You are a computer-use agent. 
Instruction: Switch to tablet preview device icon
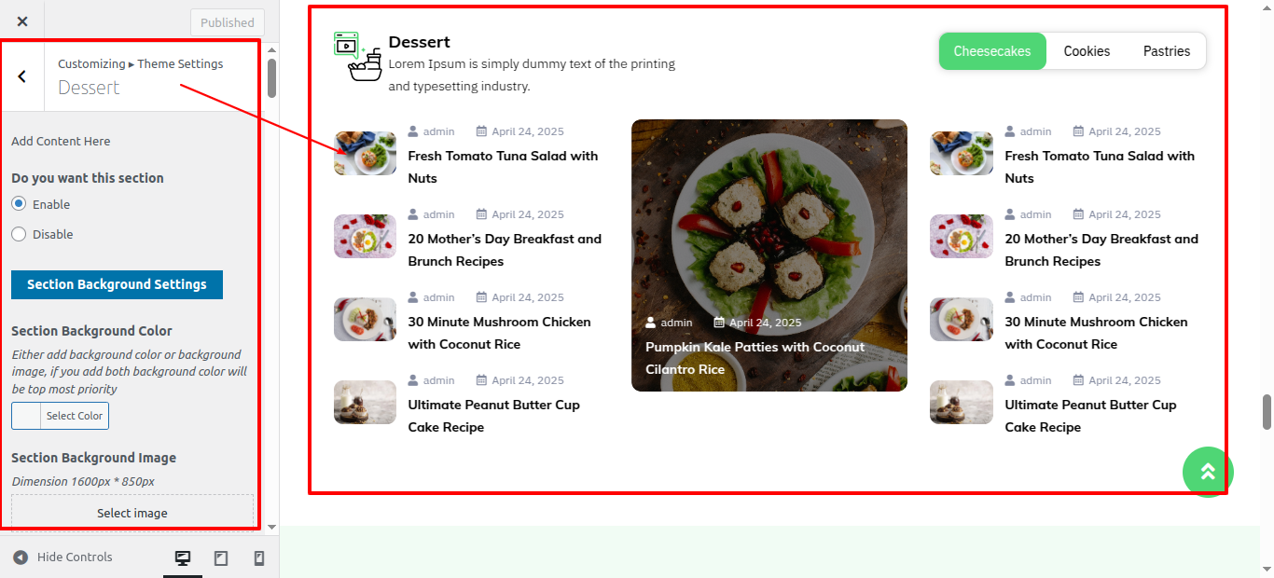pyautogui.click(x=221, y=557)
